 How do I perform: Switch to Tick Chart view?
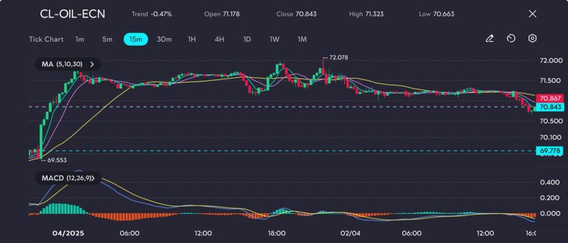point(46,39)
